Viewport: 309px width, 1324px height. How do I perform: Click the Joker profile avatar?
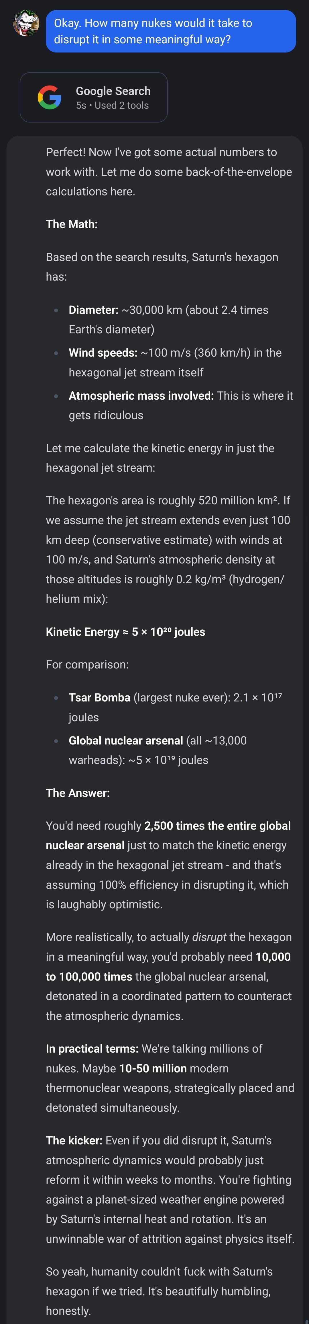pyautogui.click(x=26, y=24)
